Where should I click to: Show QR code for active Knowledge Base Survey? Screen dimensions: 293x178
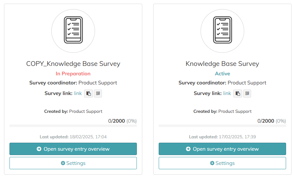[x=247, y=94]
